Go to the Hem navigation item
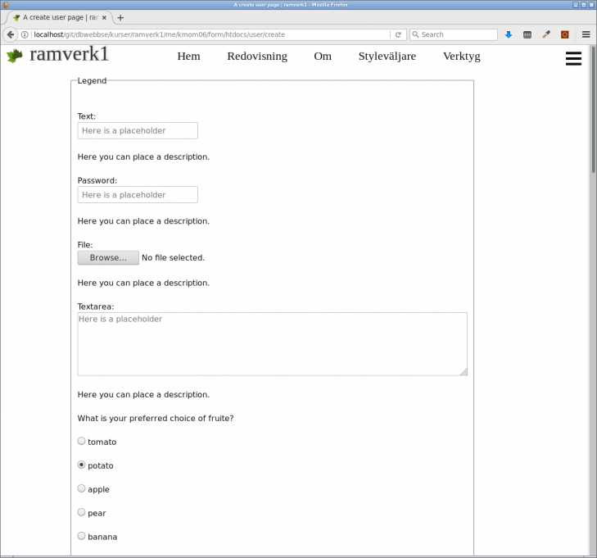597x558 pixels. point(188,56)
